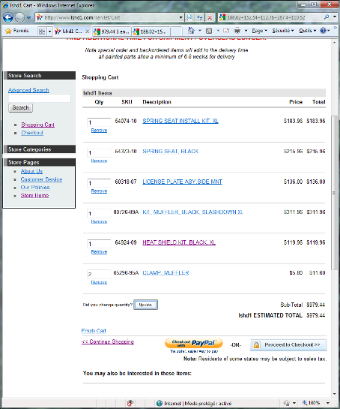
Task: Switch to the '188.02+15...' tab
Action: 151,32
